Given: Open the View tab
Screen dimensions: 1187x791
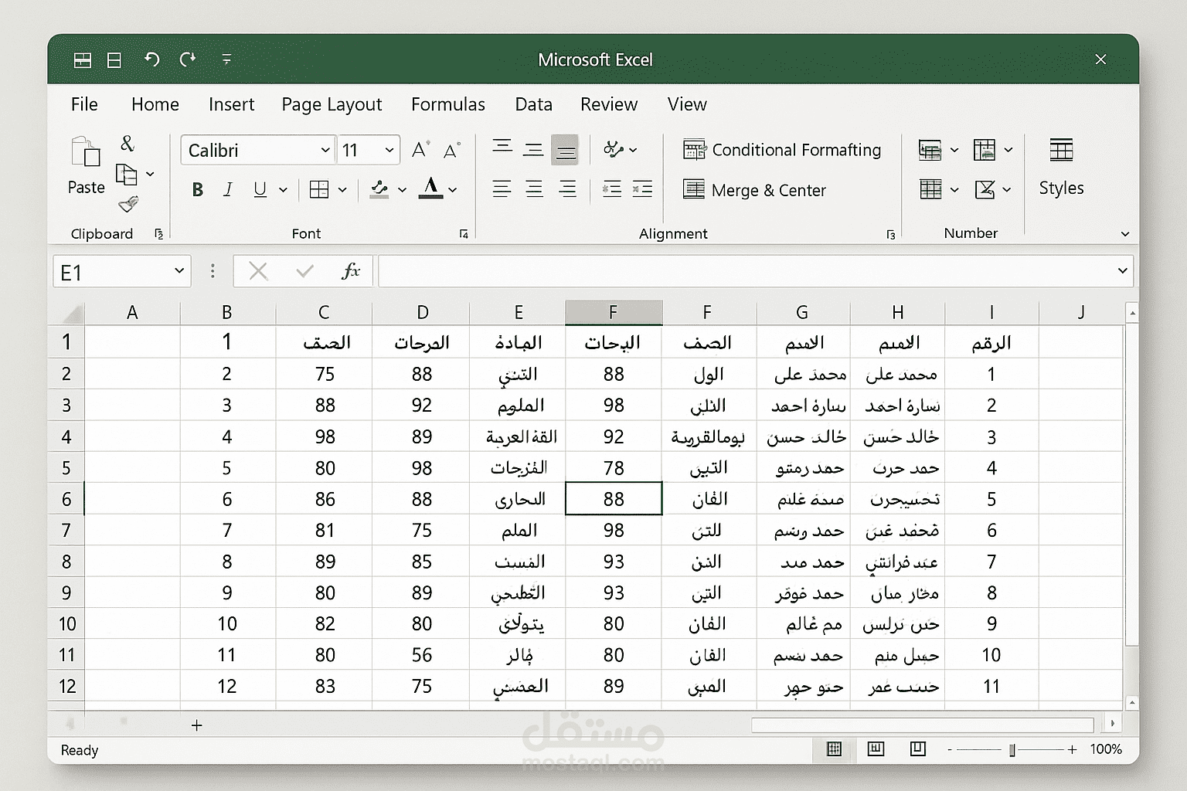Looking at the screenshot, I should pos(687,104).
